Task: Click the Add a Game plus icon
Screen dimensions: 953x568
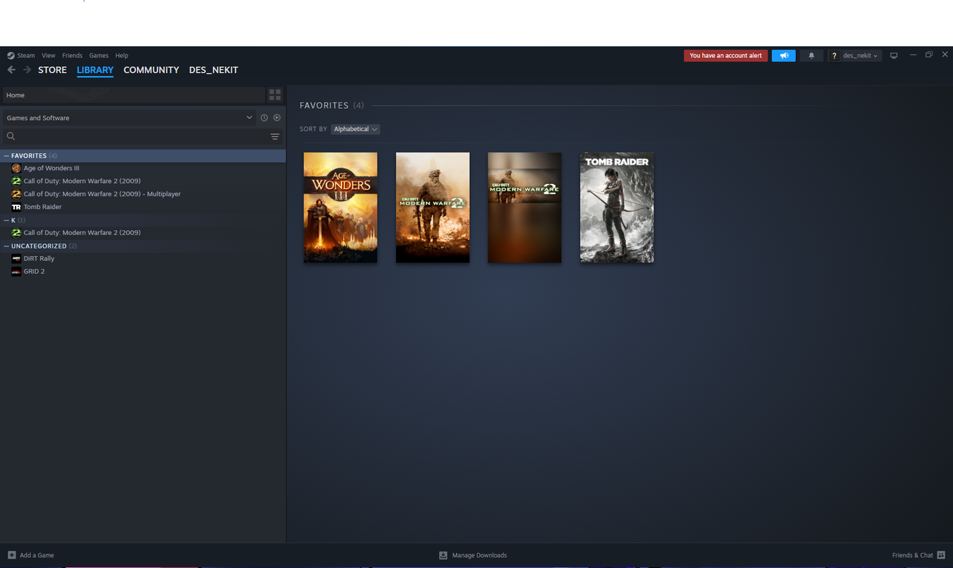Action: [x=12, y=555]
